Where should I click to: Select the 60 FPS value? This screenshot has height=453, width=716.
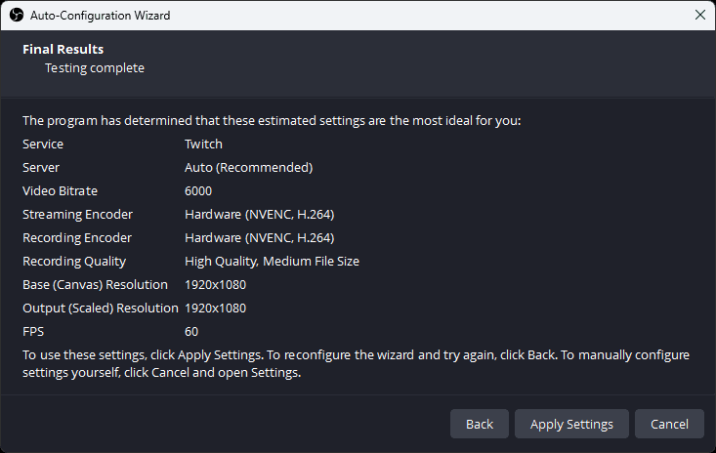click(x=191, y=331)
